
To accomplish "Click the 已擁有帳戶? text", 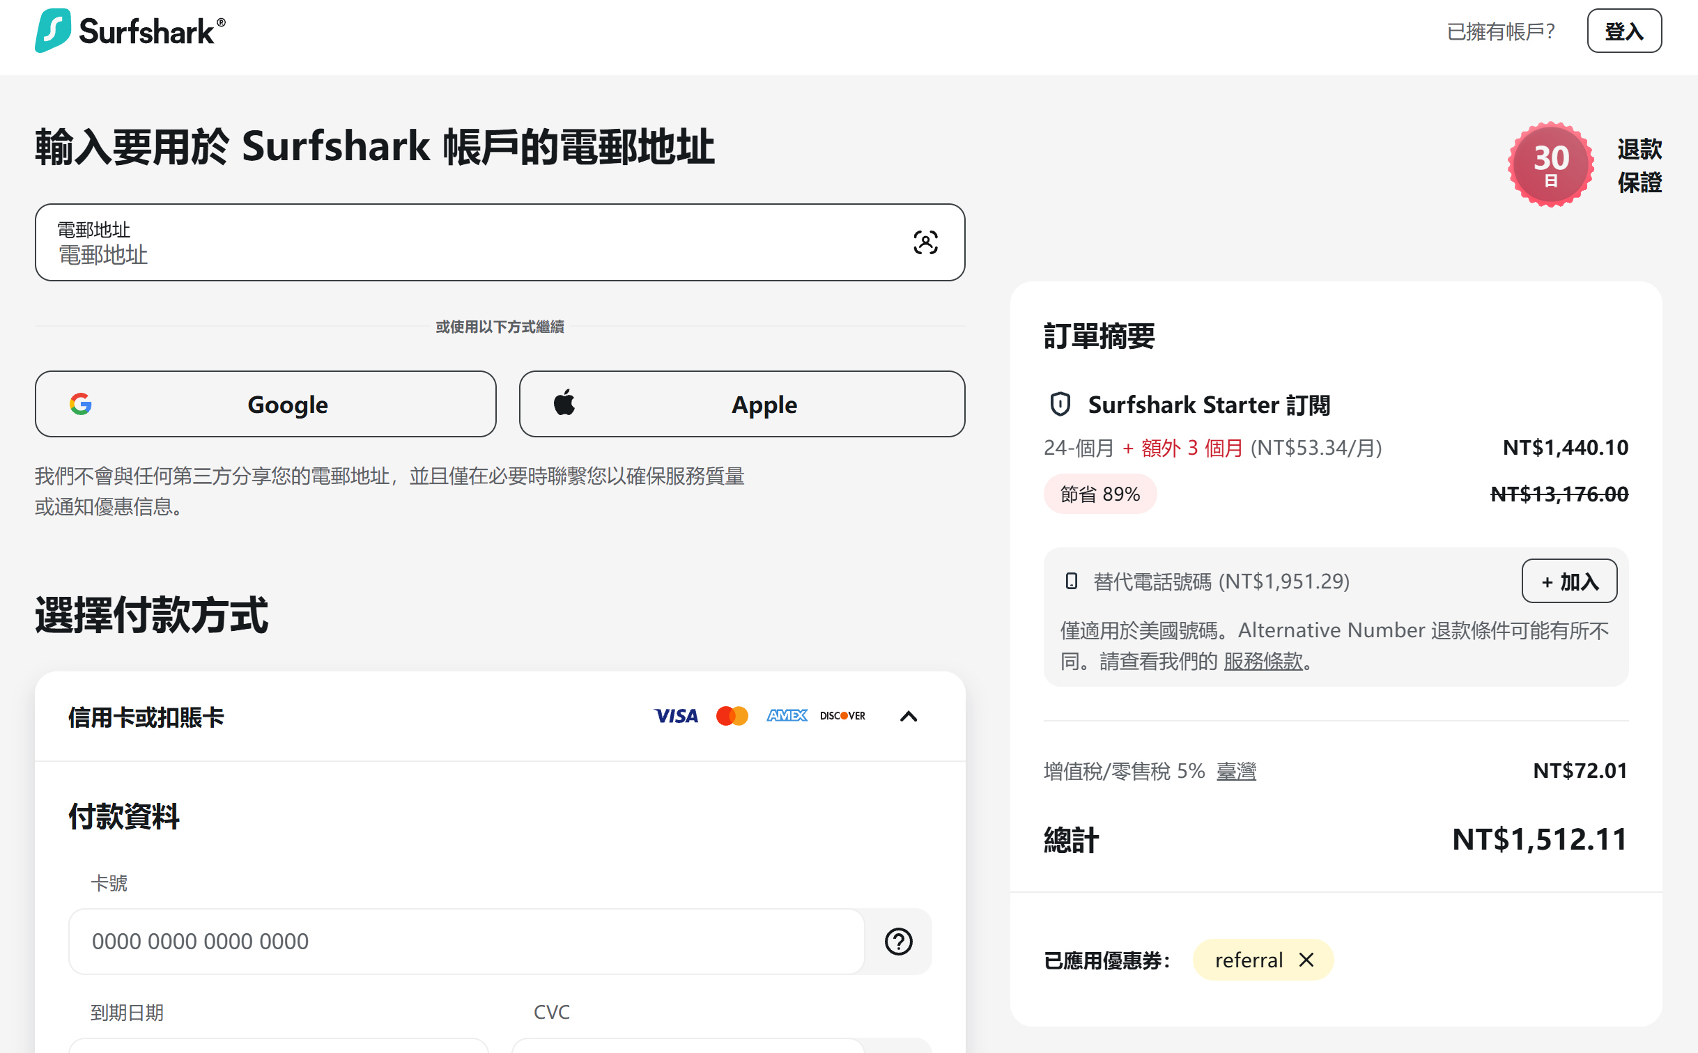I will 1501,31.
